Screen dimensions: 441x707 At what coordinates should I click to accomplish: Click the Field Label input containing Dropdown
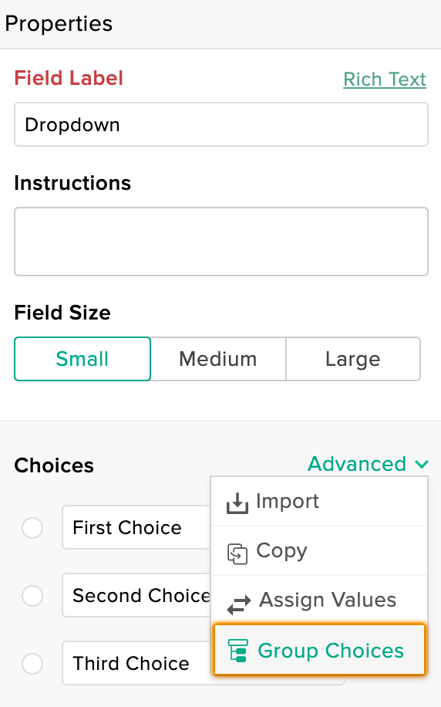click(221, 124)
